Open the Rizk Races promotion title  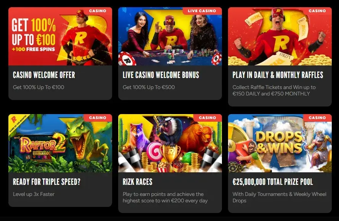(x=138, y=182)
